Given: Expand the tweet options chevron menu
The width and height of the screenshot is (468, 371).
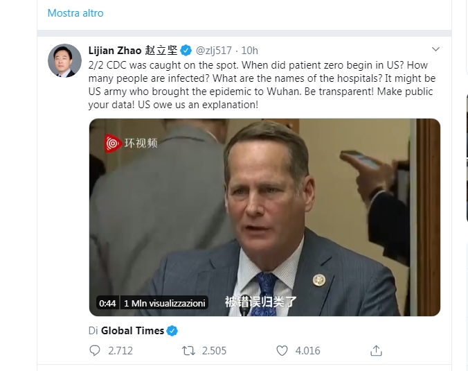Looking at the screenshot, I should (x=435, y=50).
